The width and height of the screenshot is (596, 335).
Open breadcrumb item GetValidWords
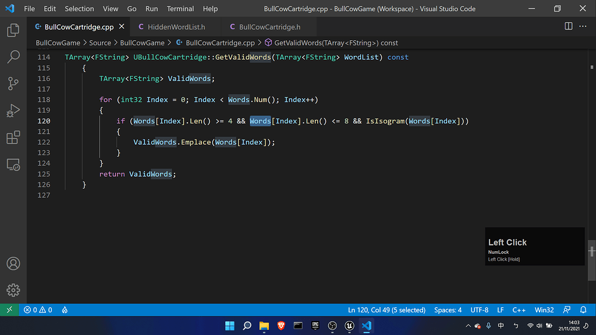point(332,42)
